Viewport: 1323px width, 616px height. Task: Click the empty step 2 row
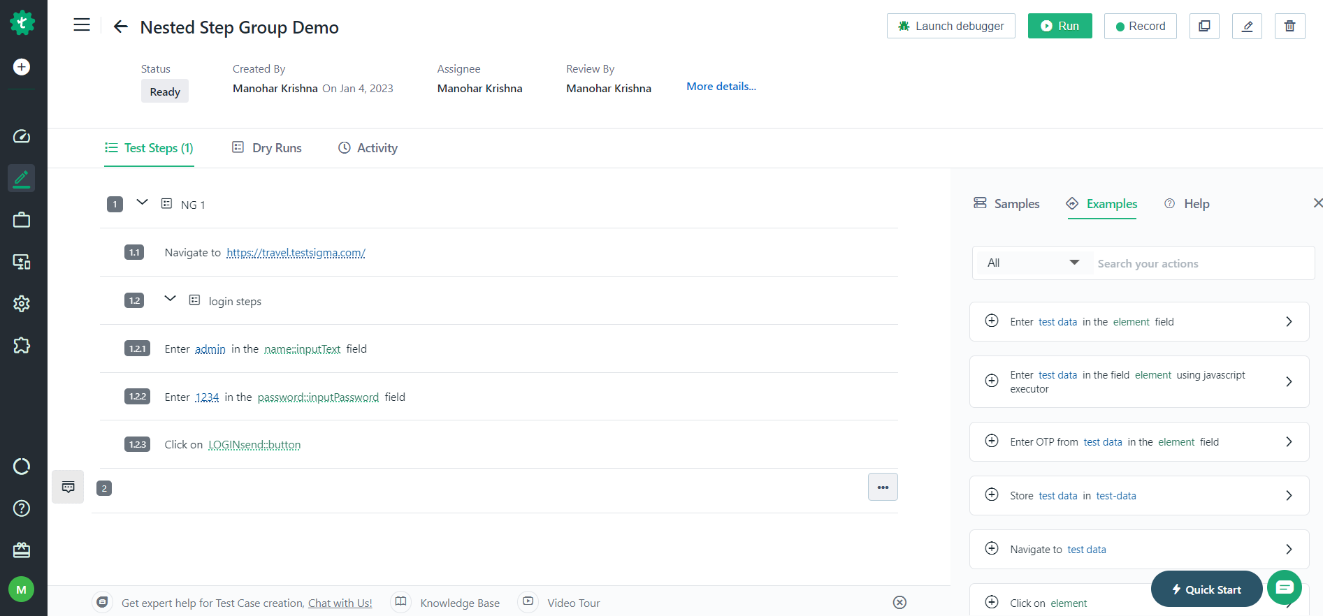tap(494, 487)
